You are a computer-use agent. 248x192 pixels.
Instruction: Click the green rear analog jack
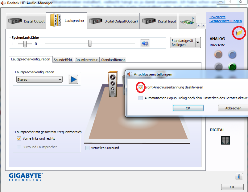(x=232, y=67)
